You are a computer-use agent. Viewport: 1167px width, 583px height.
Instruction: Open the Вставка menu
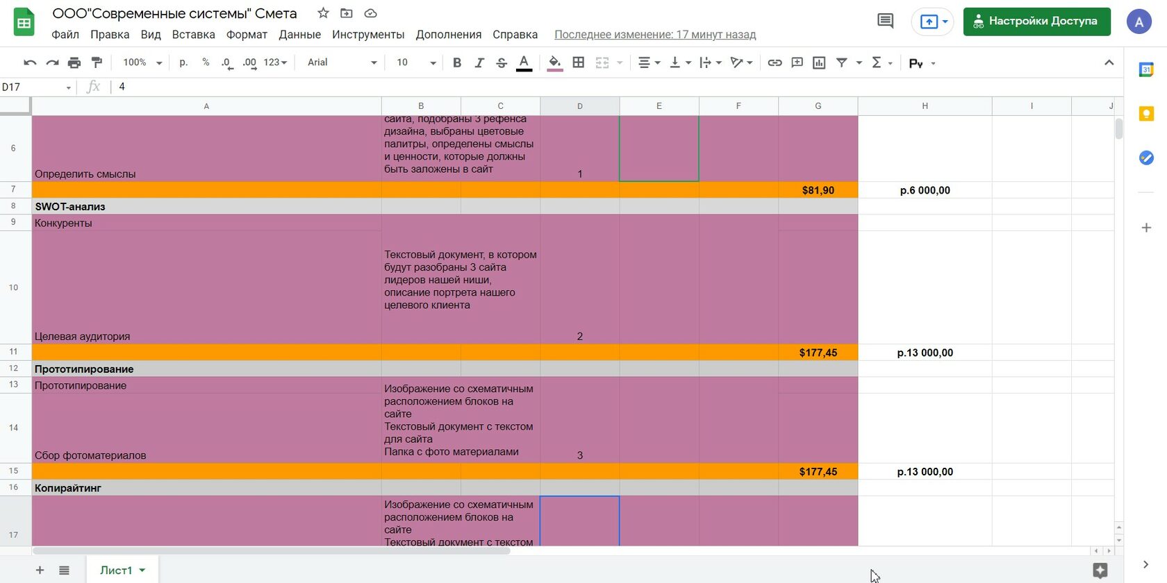pyautogui.click(x=193, y=35)
